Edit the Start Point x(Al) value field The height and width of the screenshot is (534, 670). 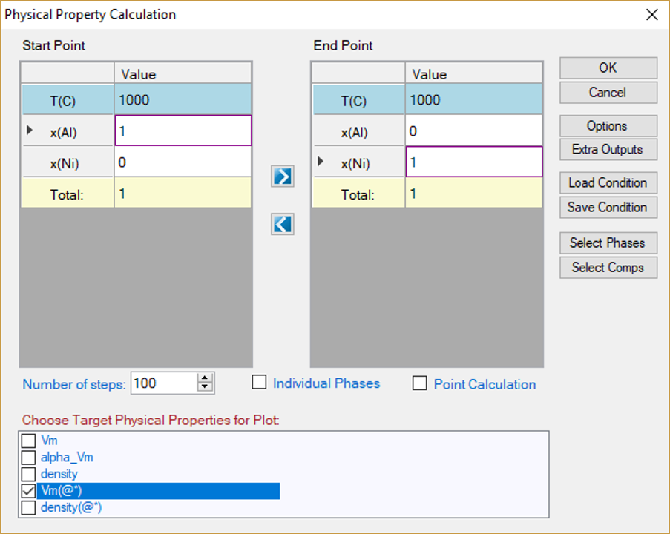pos(183,131)
